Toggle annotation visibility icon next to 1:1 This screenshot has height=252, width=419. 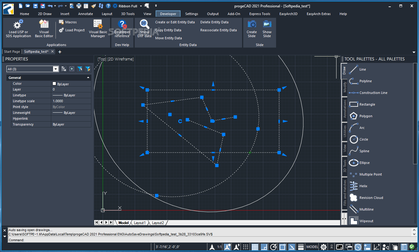point(227,247)
